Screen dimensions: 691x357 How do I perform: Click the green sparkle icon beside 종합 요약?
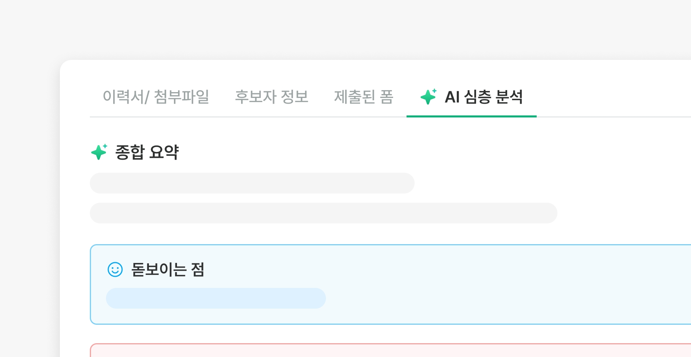pyautogui.click(x=99, y=152)
